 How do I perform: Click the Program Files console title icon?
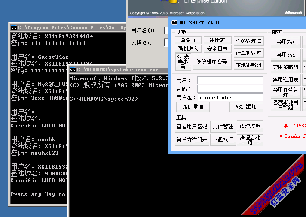click(x=14, y=27)
